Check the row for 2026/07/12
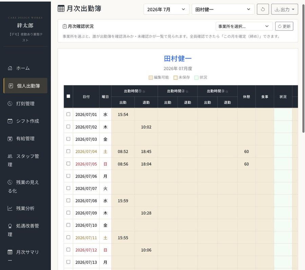This screenshot has height=270, width=305. click(x=68, y=250)
